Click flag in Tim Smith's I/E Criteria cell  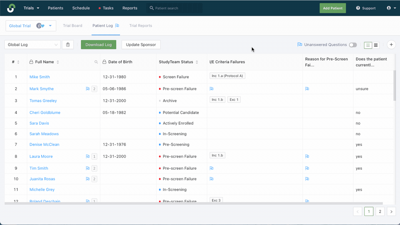coord(212,168)
